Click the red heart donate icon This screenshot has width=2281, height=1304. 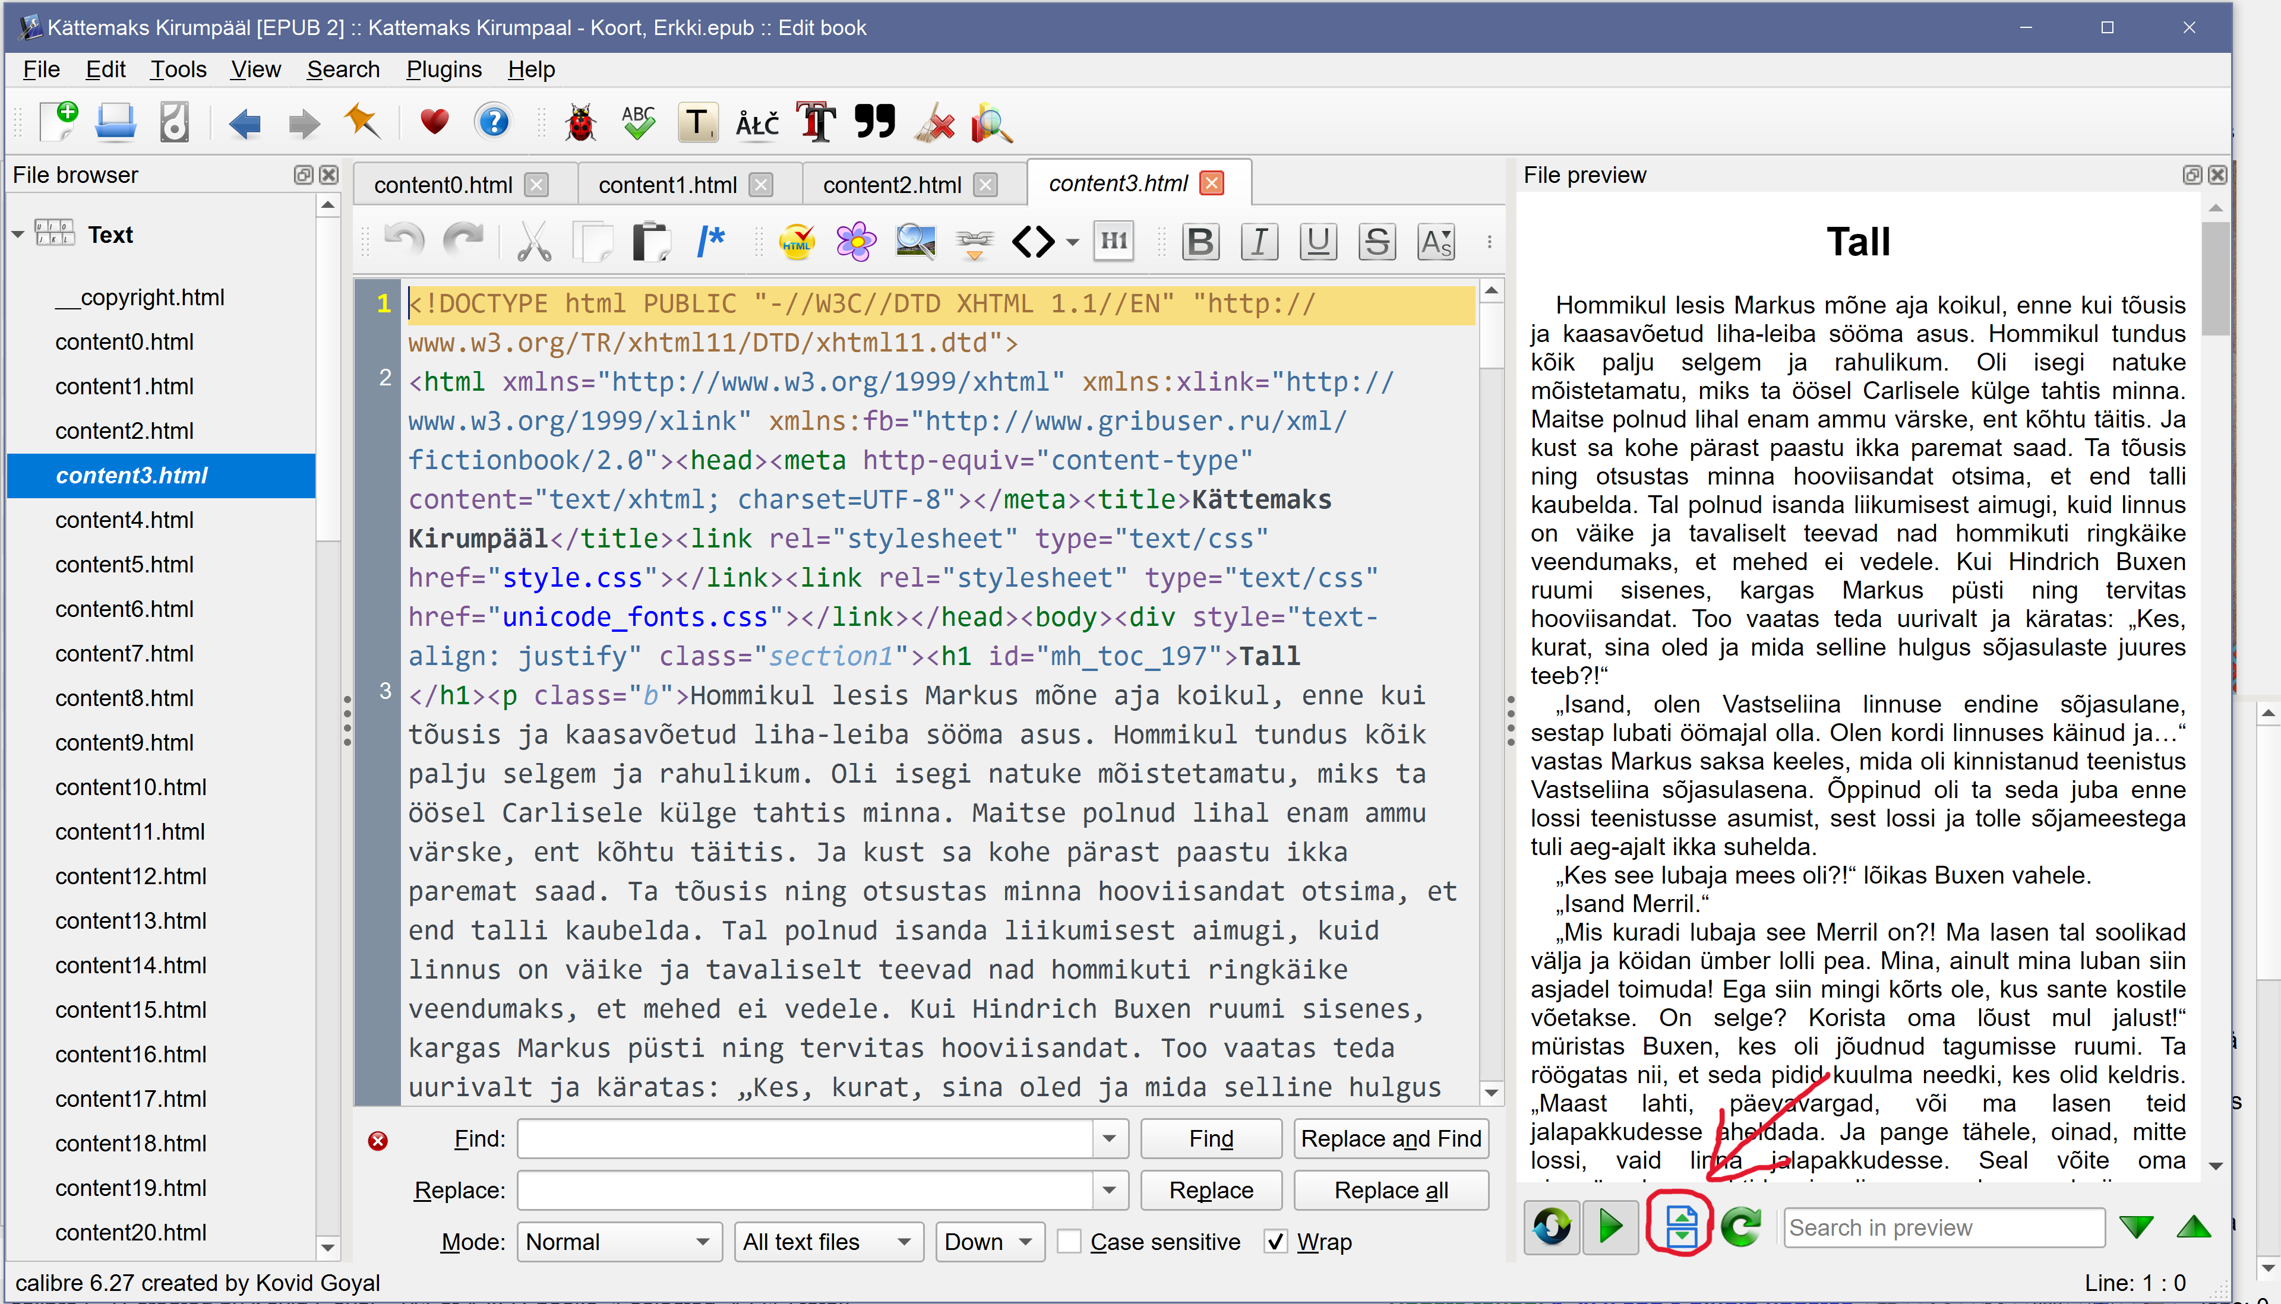click(435, 122)
